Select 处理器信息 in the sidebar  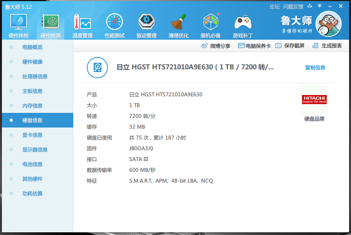click(x=37, y=76)
